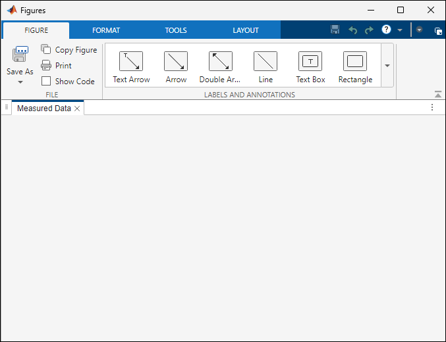Close the Measured Data figure tab

[77, 109]
